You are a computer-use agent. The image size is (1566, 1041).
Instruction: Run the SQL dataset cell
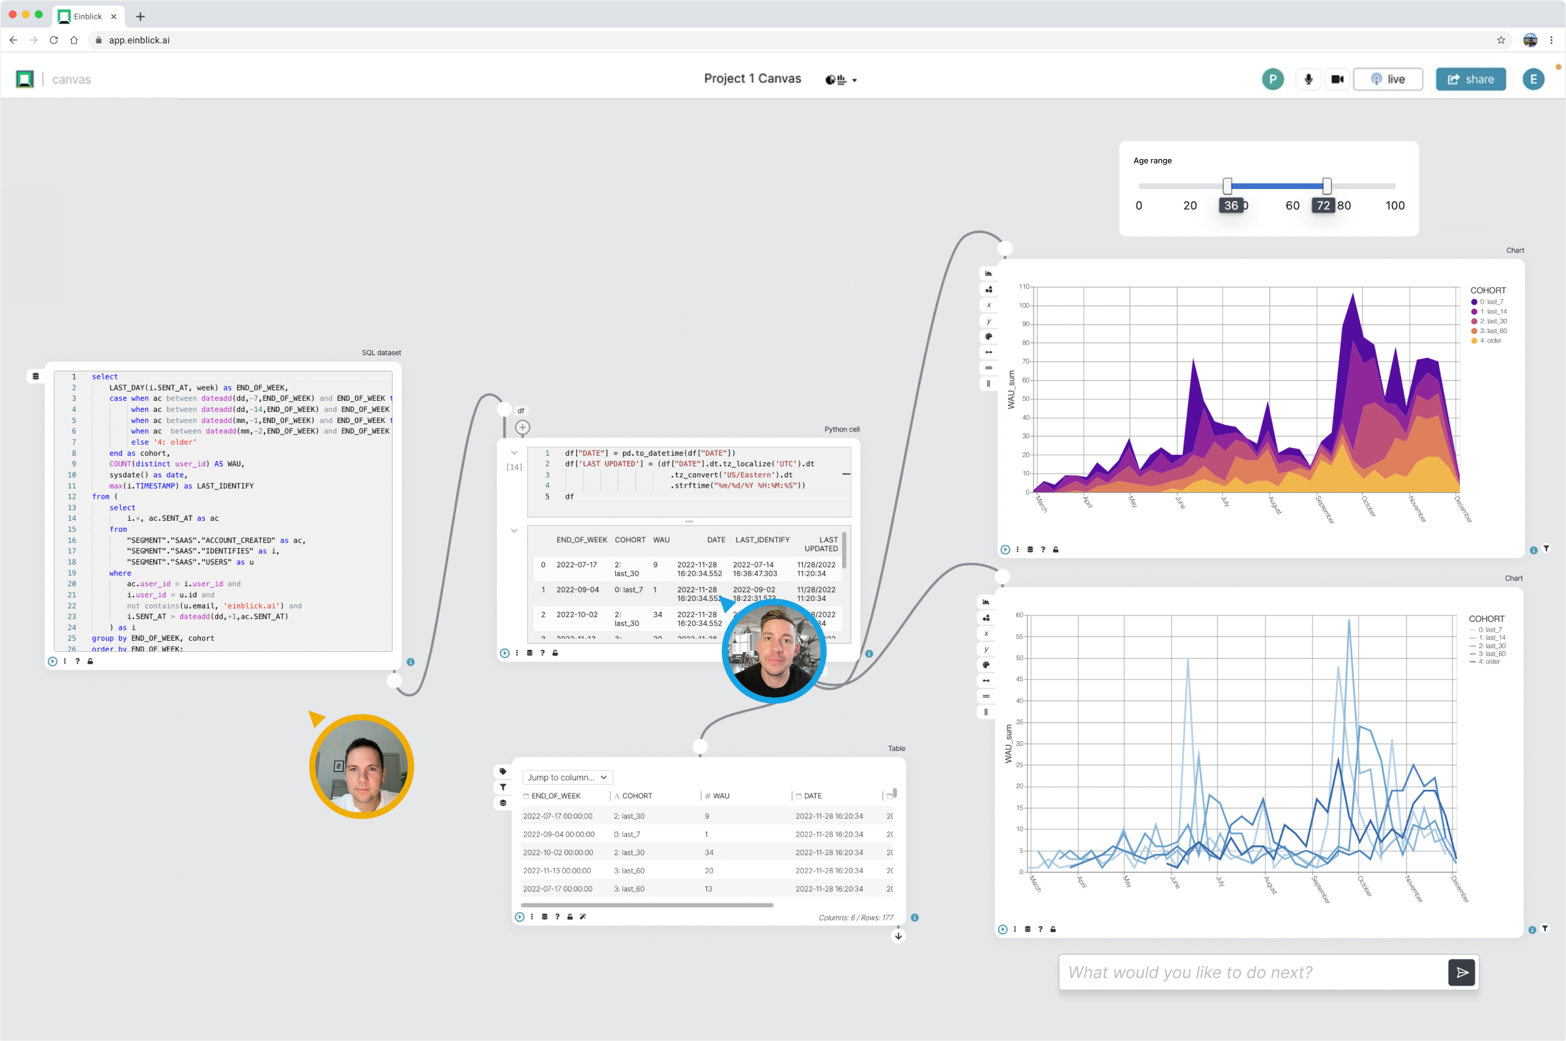click(x=52, y=661)
